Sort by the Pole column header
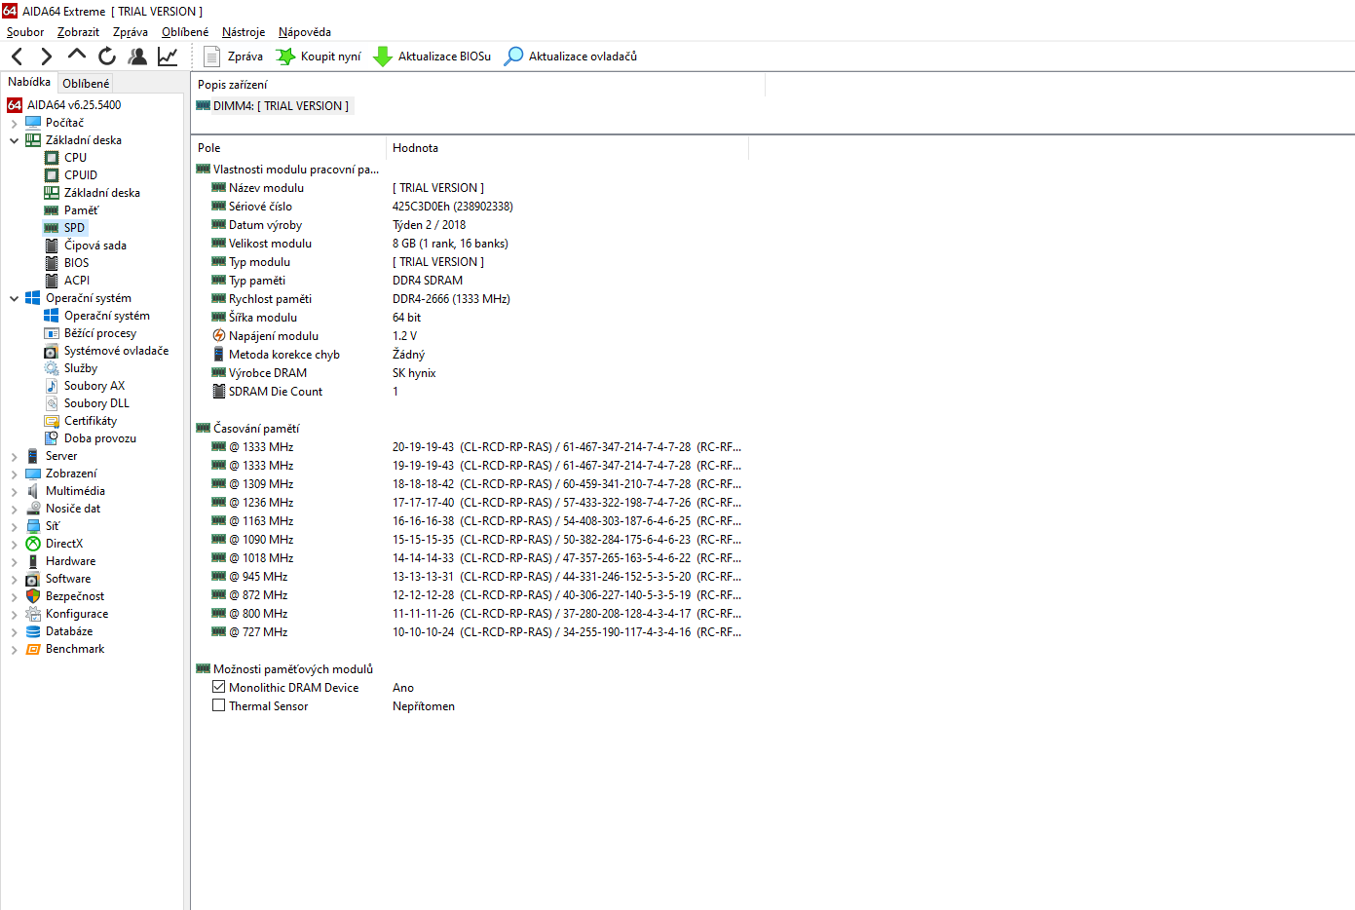 coord(289,148)
